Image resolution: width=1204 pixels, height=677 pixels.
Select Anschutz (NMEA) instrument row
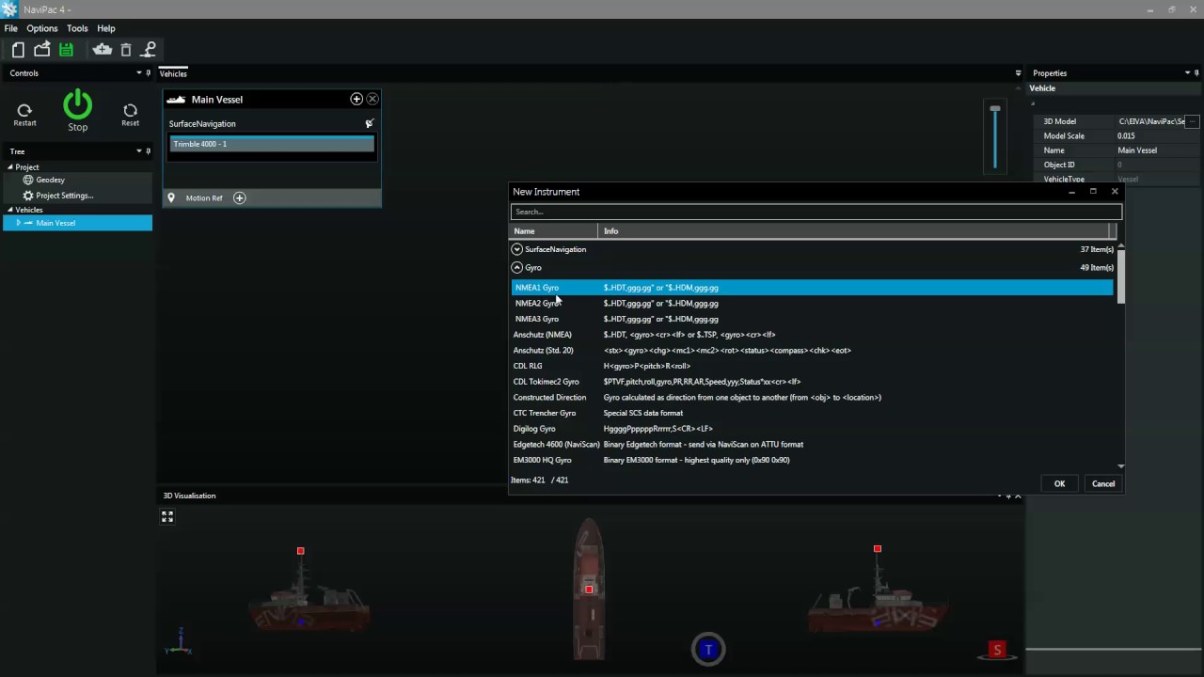click(812, 335)
